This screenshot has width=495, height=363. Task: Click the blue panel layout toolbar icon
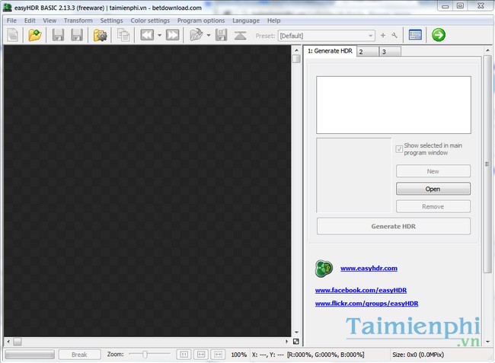415,35
